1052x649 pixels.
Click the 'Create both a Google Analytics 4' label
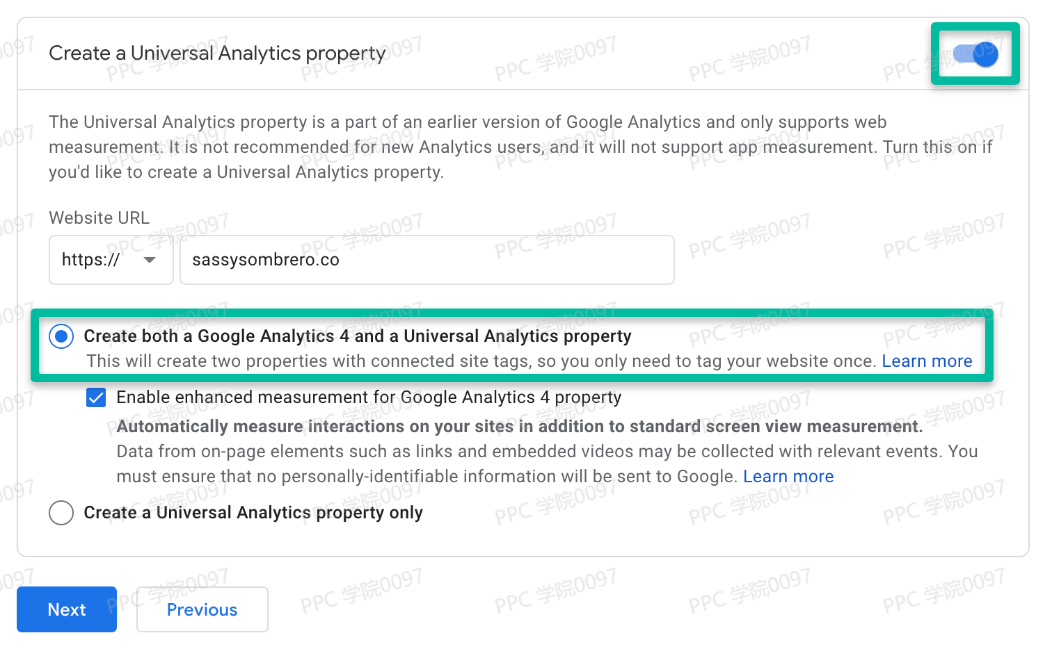(x=358, y=336)
